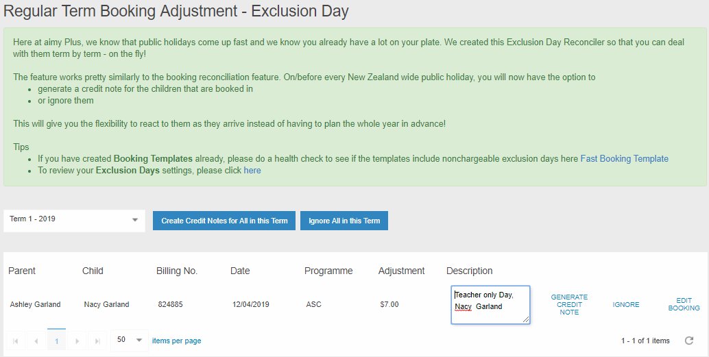
Task: Click the refresh grid icon
Action: click(x=690, y=341)
